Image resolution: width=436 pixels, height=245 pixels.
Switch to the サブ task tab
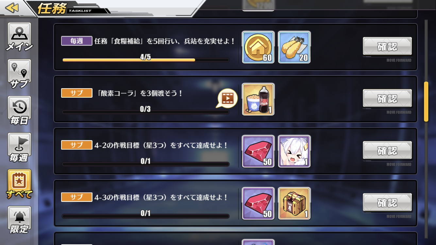click(x=19, y=74)
